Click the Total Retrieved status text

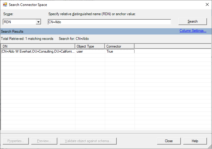click(27, 39)
